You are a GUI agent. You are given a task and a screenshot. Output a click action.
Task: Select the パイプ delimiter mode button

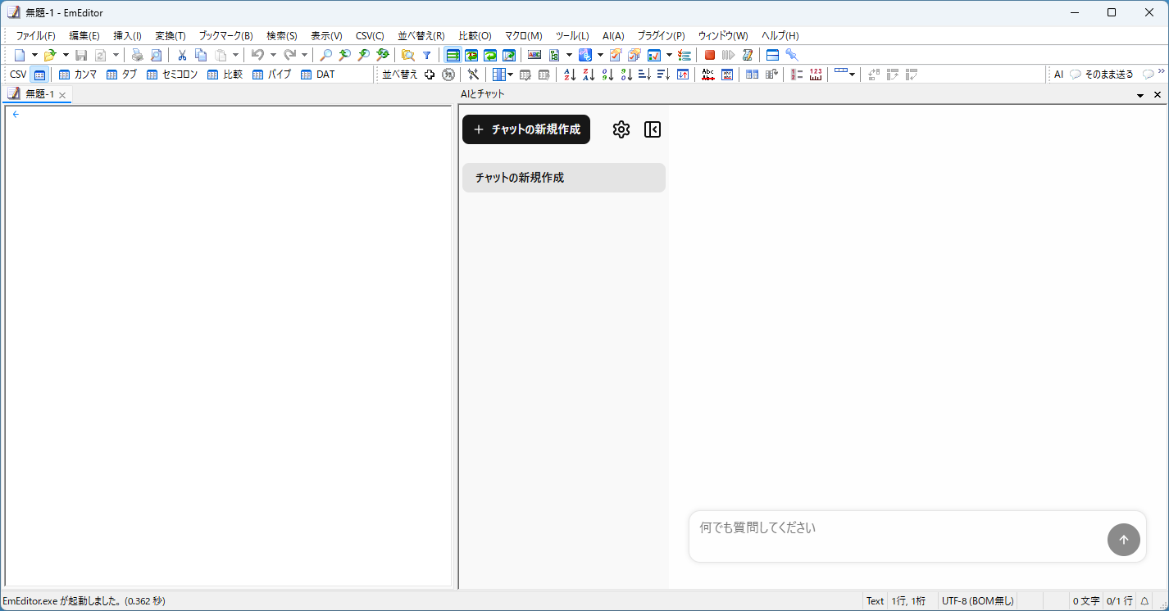click(272, 75)
